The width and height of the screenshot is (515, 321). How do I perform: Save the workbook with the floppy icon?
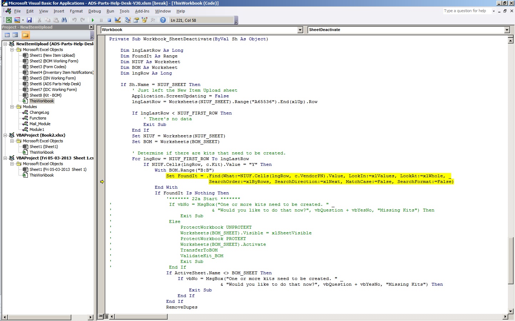click(29, 20)
